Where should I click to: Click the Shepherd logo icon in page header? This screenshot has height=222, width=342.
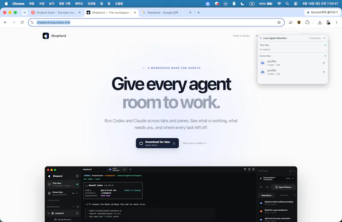pos(46,36)
